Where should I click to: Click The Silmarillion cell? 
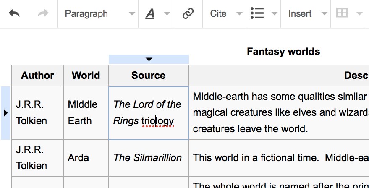(149, 158)
